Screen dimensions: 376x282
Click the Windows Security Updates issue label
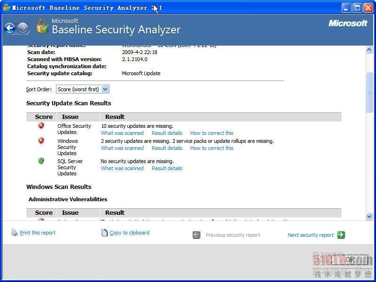(68, 147)
